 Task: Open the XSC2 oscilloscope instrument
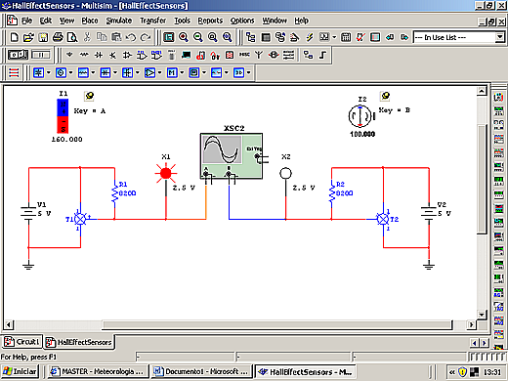(x=232, y=155)
